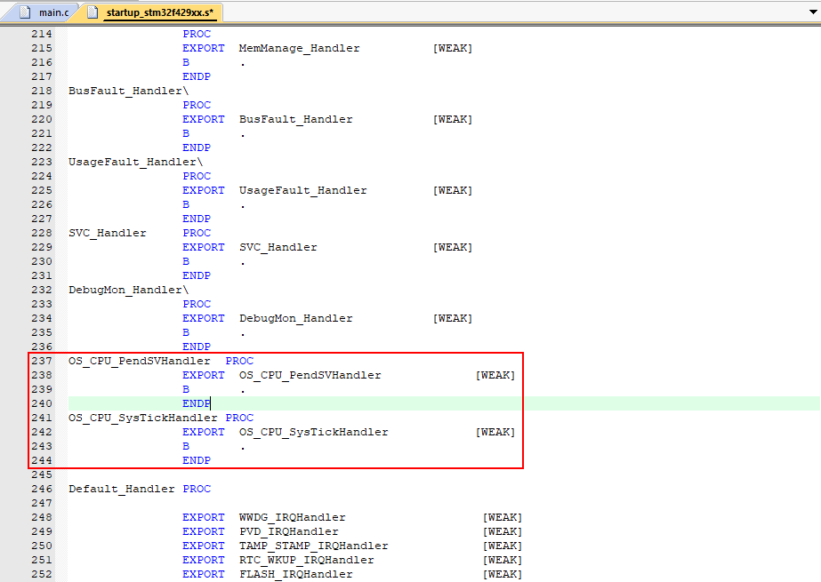Click the startup_stm32f429xx.s tab file icon
The image size is (821, 582).
point(93,12)
